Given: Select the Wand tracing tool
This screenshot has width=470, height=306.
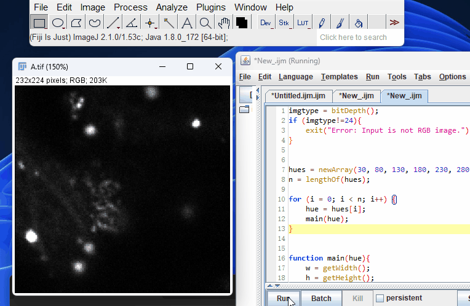Looking at the screenshot, I should (x=169, y=23).
